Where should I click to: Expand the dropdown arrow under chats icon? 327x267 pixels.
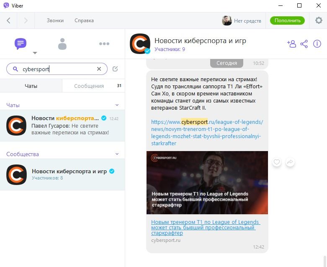pos(35,53)
